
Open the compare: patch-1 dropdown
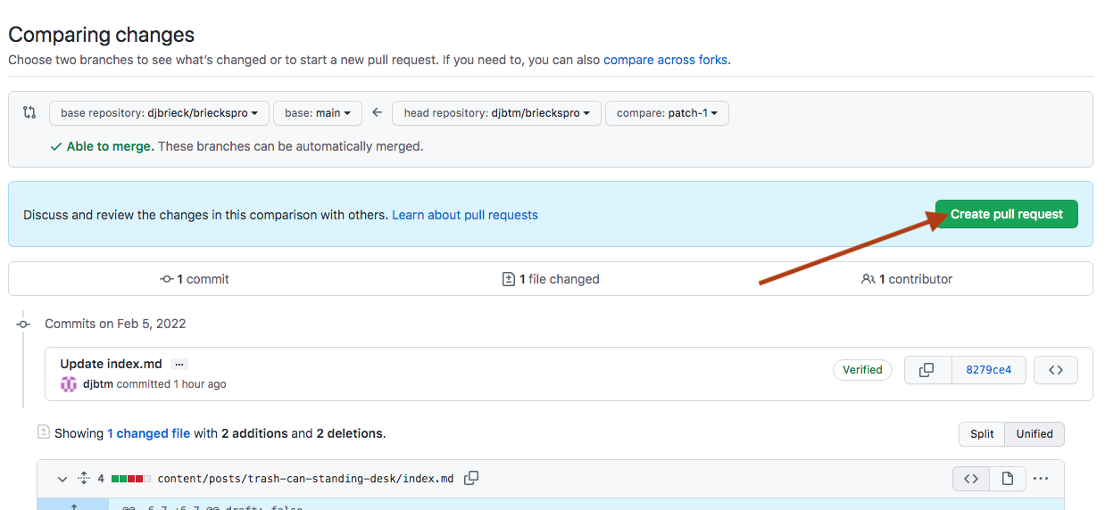667,113
